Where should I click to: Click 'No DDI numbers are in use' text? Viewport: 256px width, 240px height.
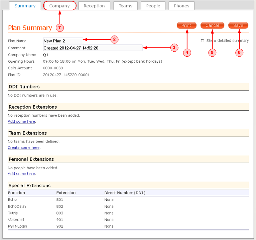[x=33, y=95]
